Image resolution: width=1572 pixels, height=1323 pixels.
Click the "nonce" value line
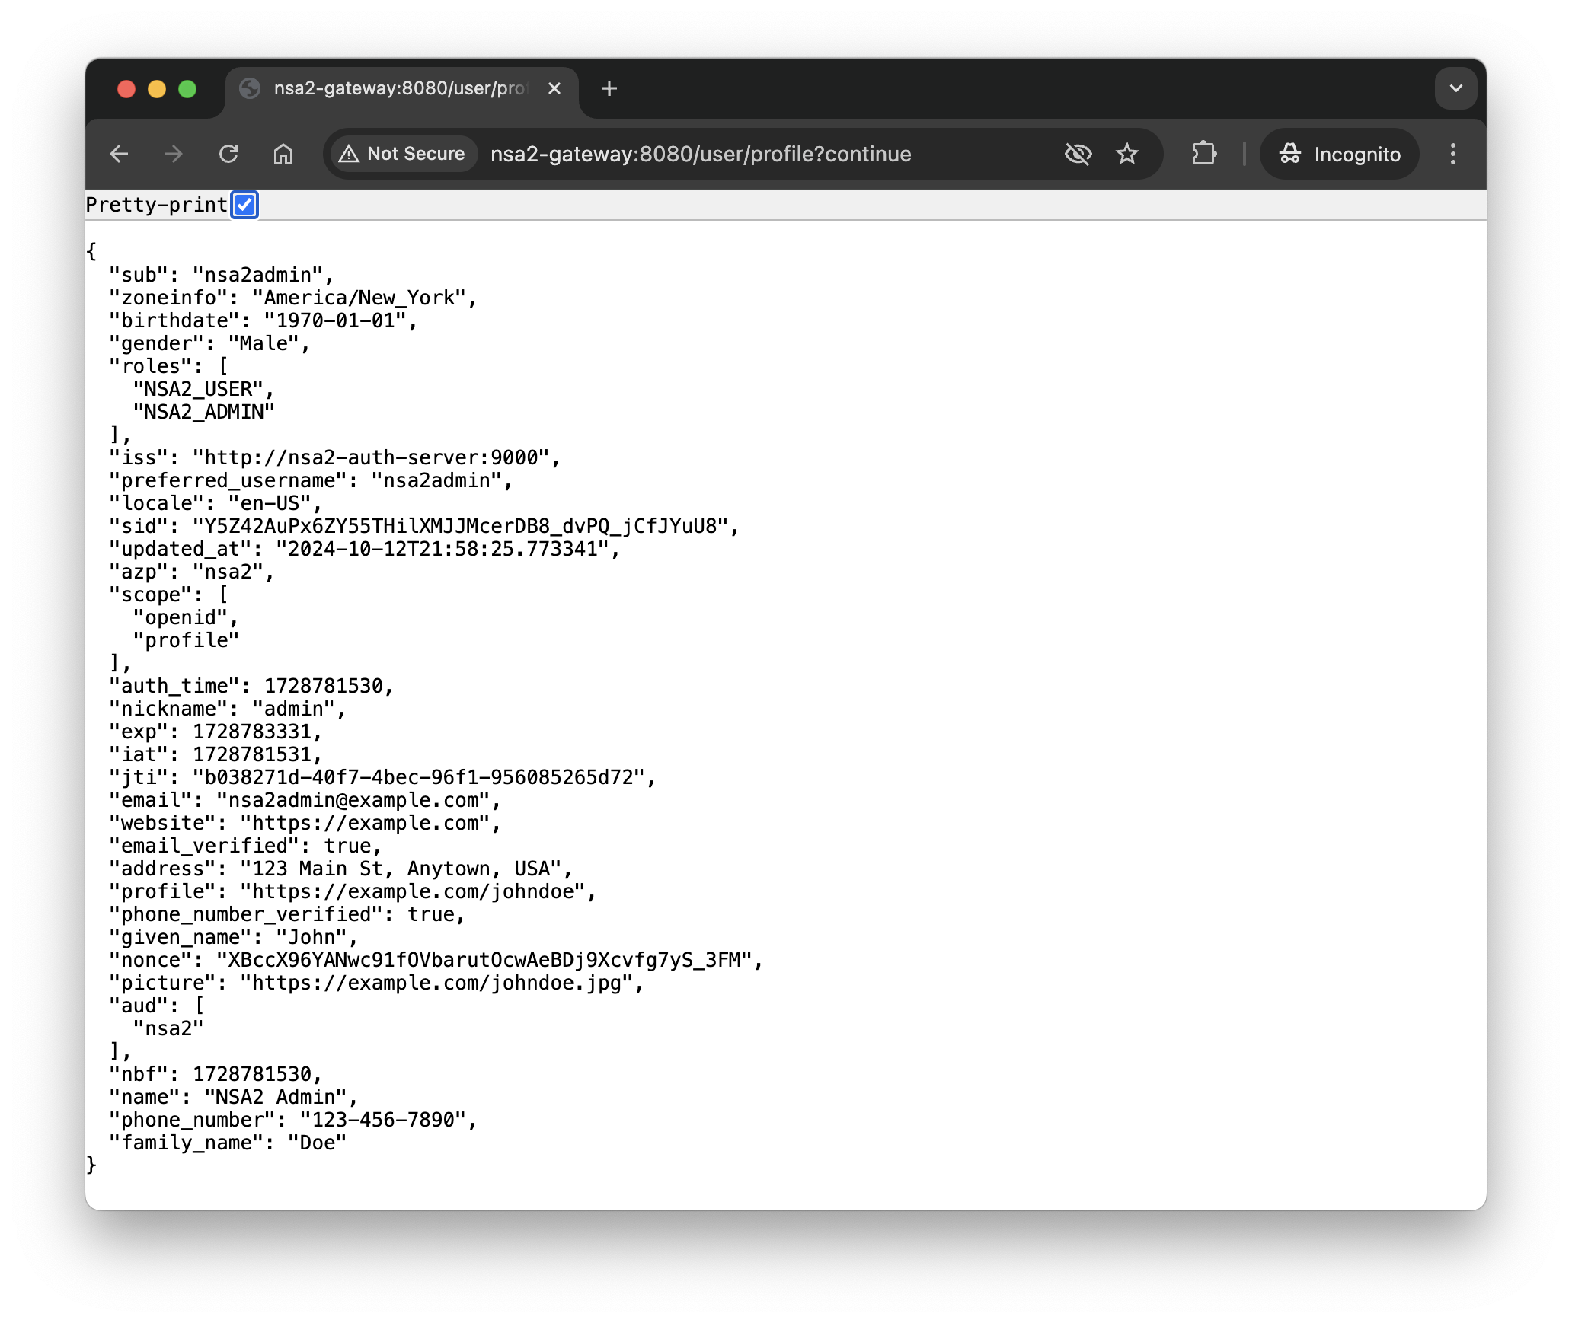436,960
